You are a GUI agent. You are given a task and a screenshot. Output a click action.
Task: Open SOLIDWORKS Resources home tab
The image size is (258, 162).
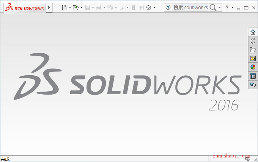pos(253,32)
